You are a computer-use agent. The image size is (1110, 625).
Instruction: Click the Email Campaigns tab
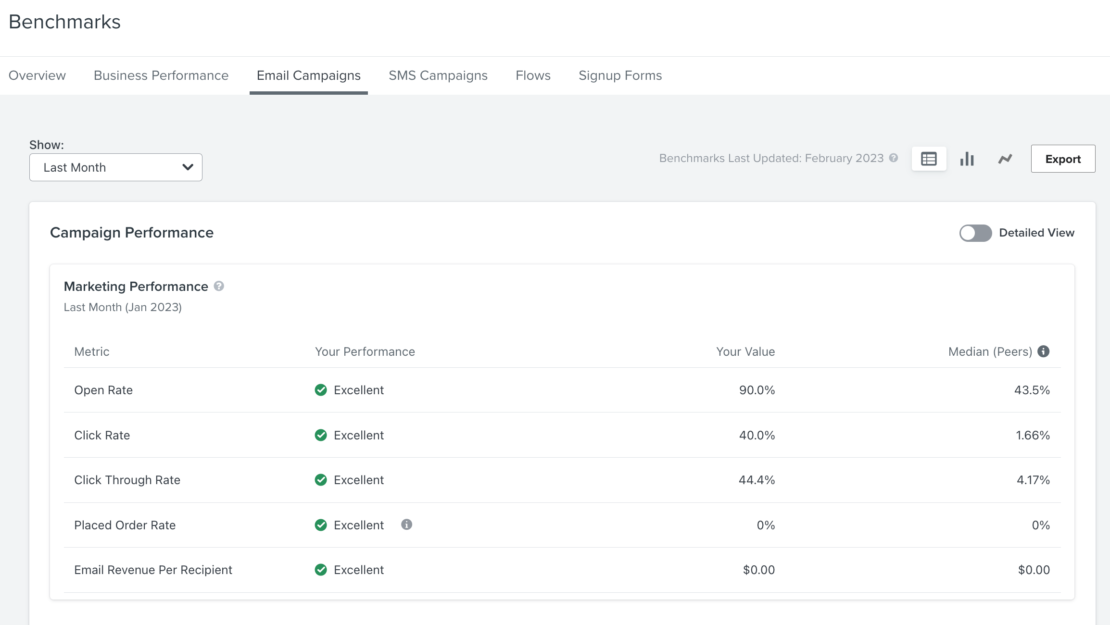coord(308,75)
